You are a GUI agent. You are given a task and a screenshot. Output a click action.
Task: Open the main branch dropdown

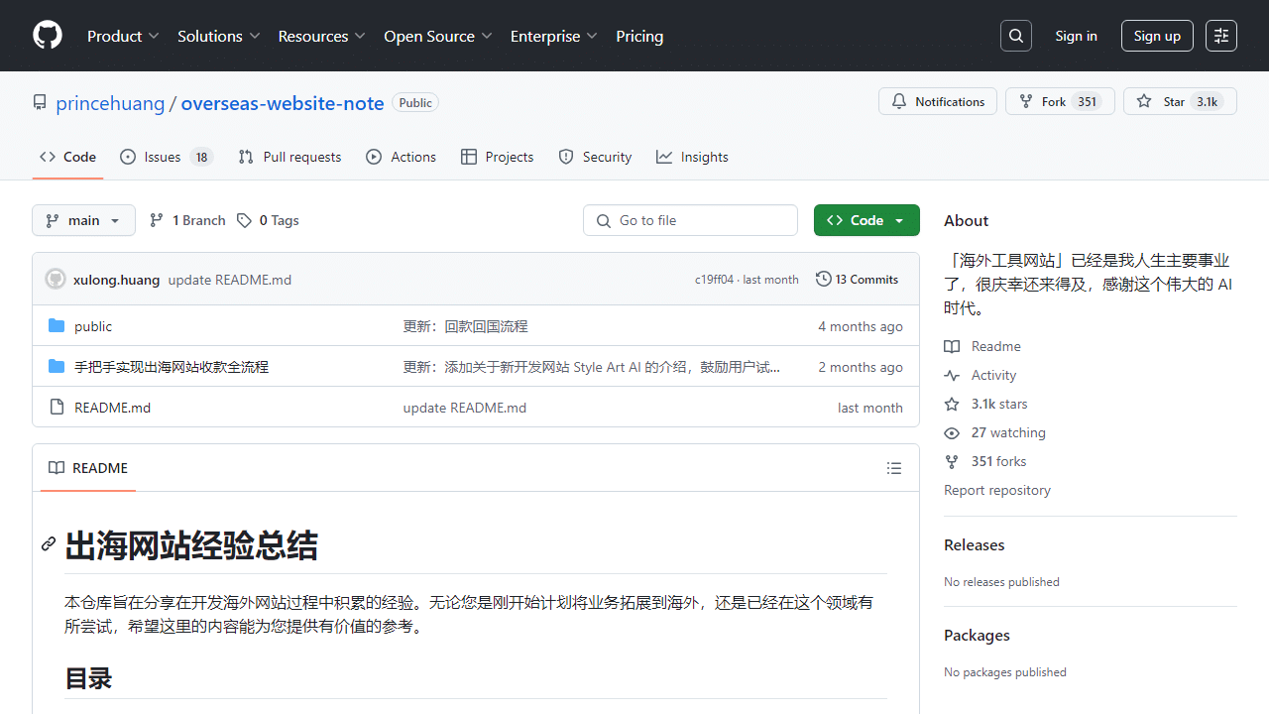(x=83, y=220)
